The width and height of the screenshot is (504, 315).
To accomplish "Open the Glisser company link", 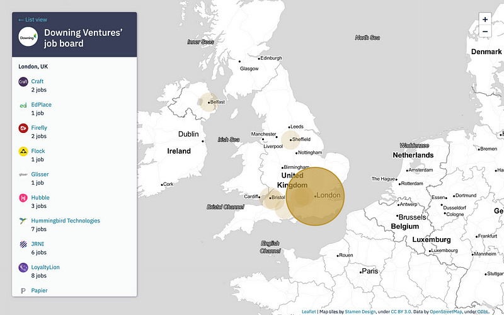I will click(x=40, y=175).
